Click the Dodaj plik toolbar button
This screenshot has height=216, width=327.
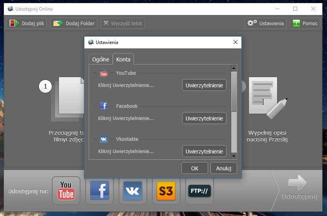pyautogui.click(x=26, y=23)
